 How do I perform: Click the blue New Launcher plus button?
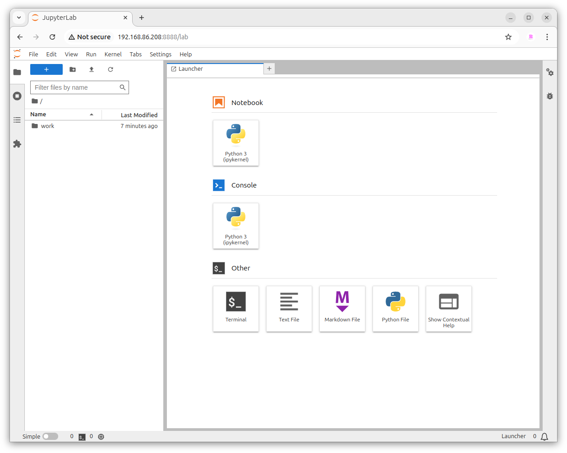click(x=46, y=69)
